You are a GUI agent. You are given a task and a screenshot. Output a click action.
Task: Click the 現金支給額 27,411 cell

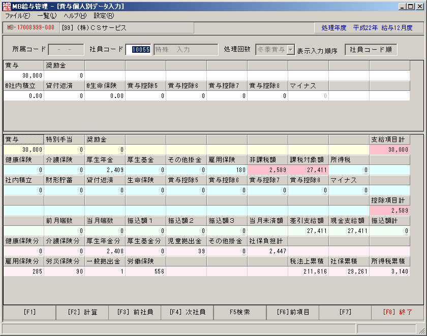click(349, 231)
